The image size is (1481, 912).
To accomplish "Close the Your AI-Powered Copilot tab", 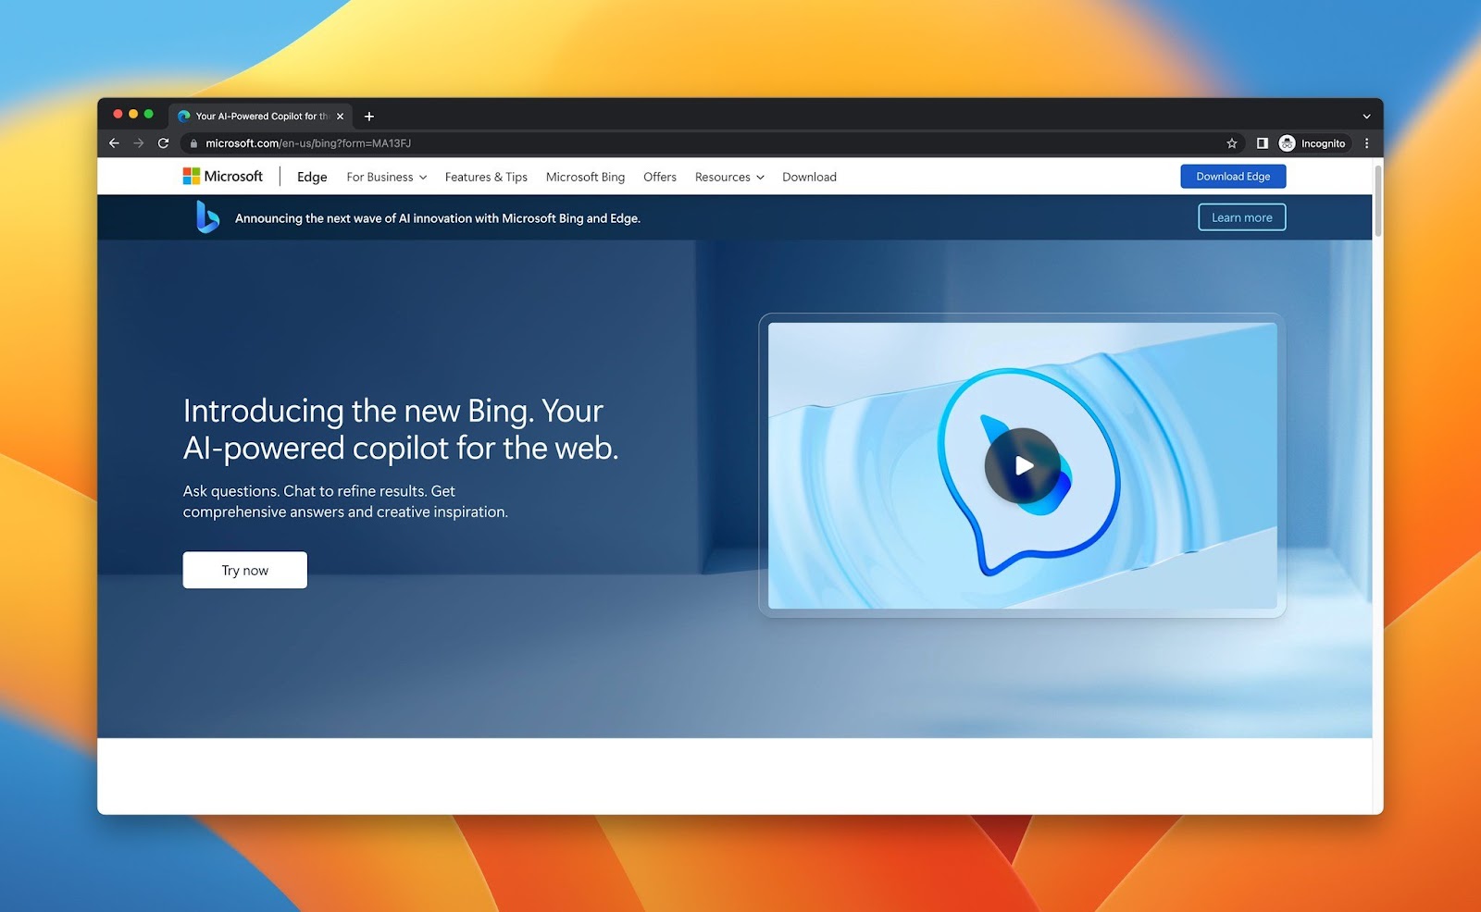I will 340,117.
